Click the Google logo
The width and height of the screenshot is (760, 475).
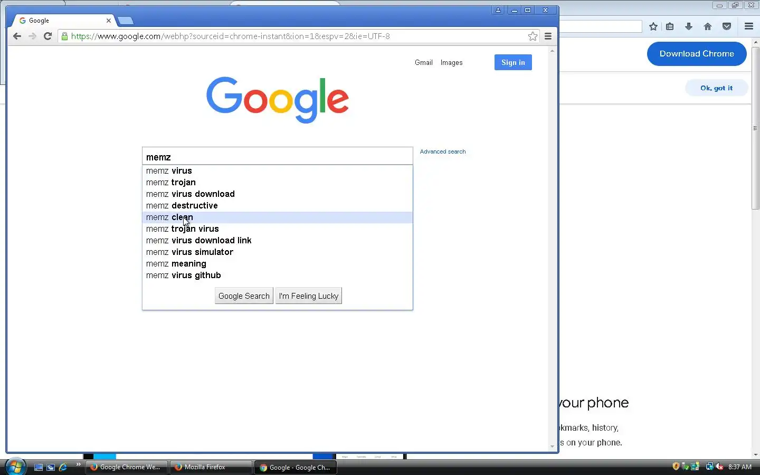point(278,100)
